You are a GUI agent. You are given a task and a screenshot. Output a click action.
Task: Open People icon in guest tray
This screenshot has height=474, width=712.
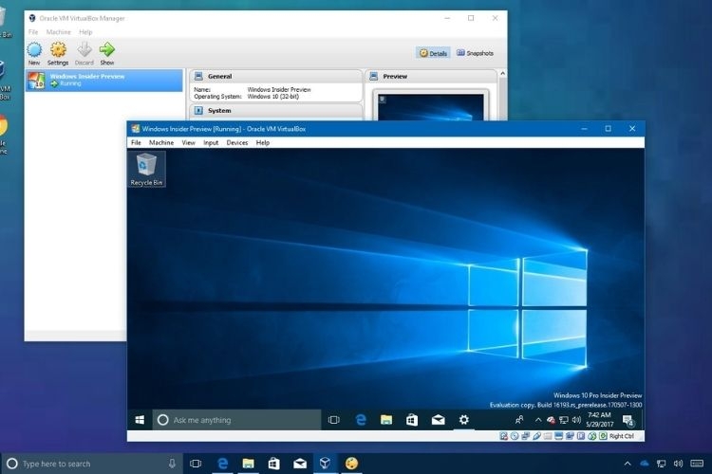(519, 420)
